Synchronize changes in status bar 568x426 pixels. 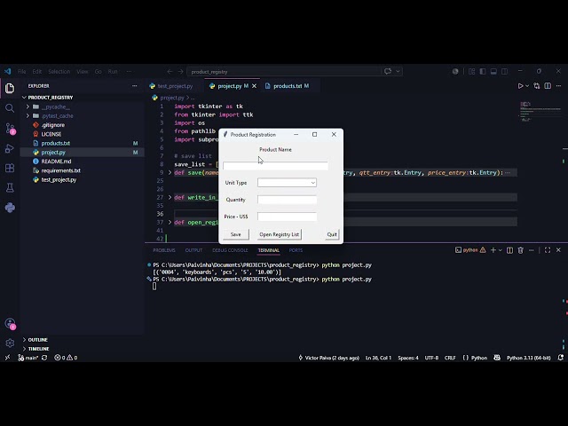pos(44,358)
